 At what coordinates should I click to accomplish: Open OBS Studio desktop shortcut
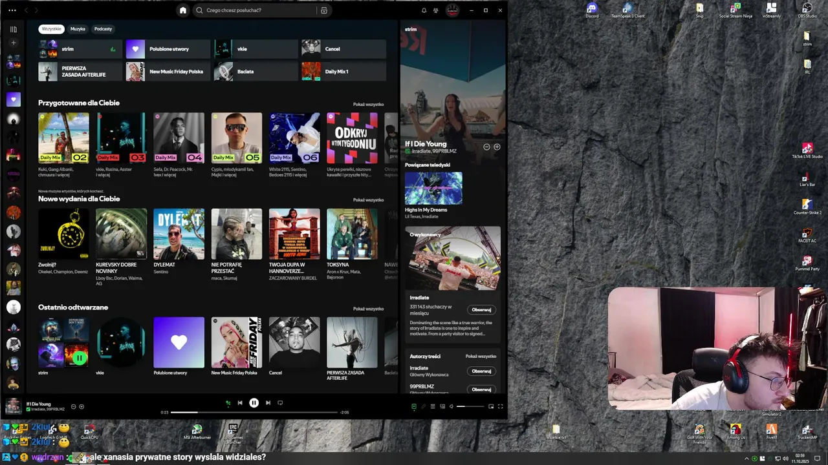[x=807, y=10]
